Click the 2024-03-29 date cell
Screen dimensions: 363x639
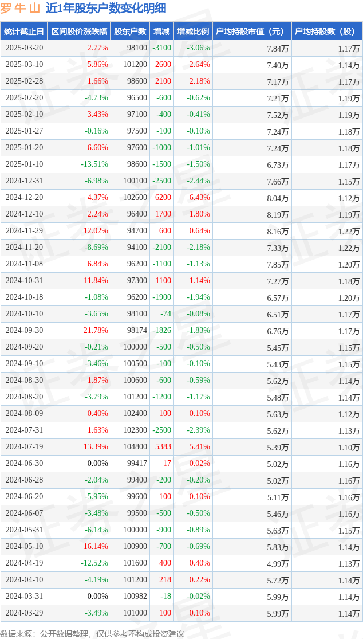point(24,613)
